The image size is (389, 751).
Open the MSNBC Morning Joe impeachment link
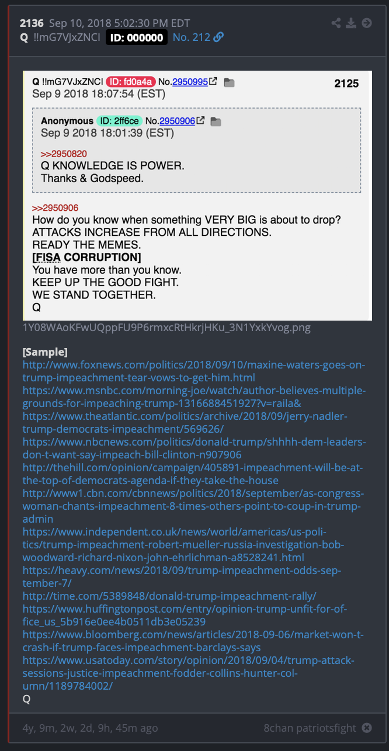coord(194,397)
